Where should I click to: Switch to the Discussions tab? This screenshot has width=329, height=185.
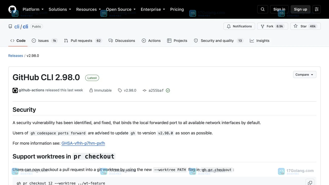point(122,41)
